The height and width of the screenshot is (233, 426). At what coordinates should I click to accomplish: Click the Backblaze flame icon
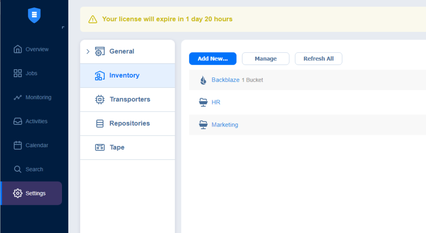click(x=203, y=80)
